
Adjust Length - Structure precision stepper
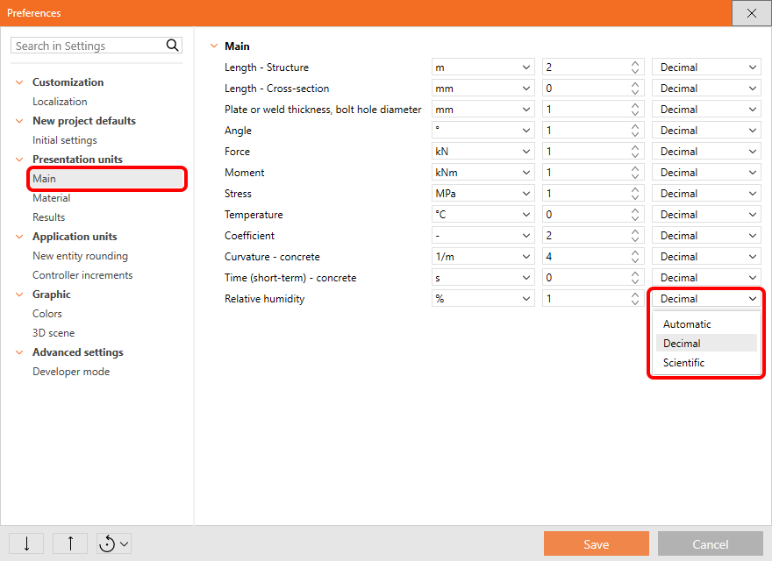(x=634, y=67)
